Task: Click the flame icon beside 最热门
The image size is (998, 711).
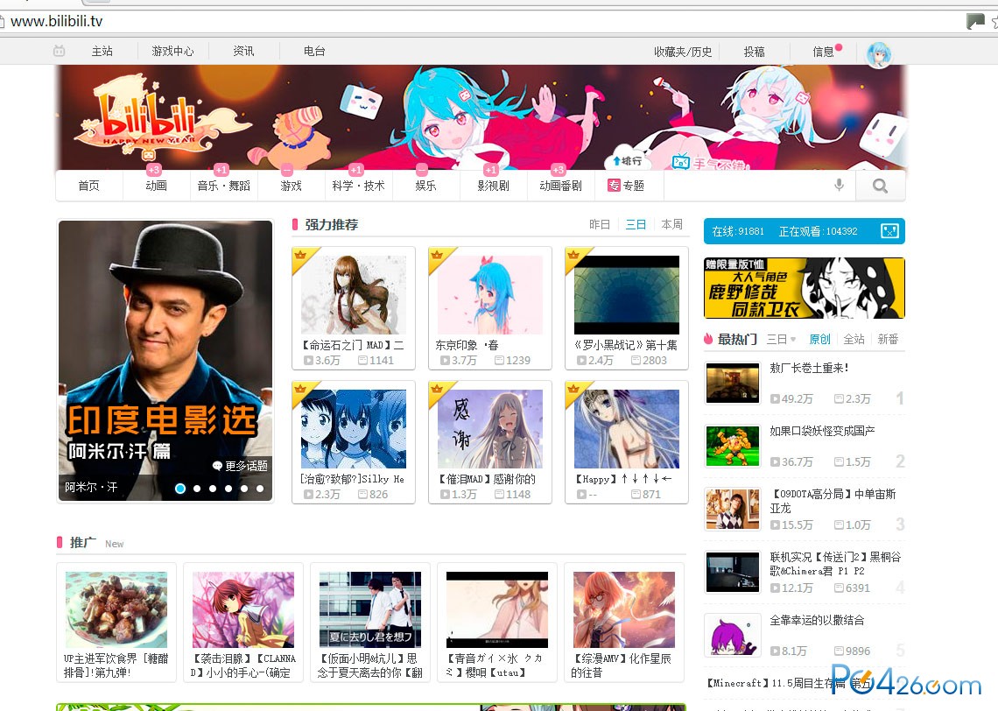Action: click(707, 339)
